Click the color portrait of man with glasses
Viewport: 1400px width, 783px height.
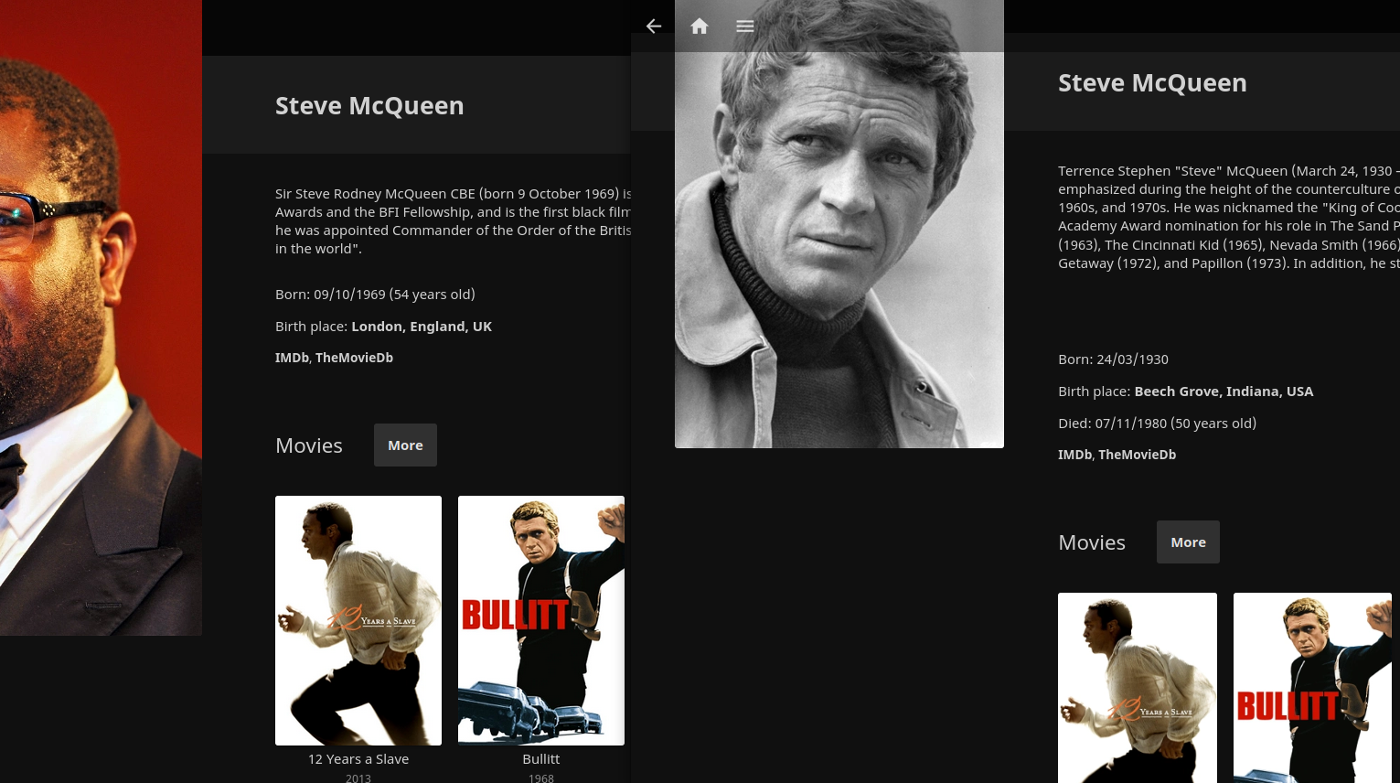[x=101, y=320]
